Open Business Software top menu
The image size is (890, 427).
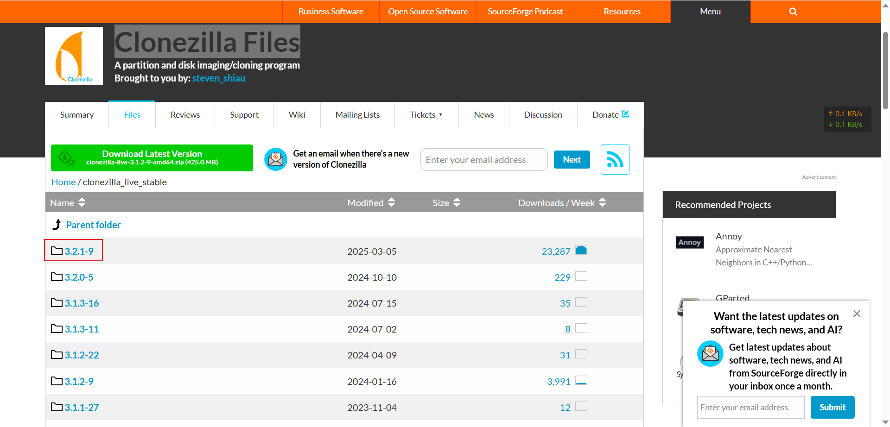coord(331,12)
